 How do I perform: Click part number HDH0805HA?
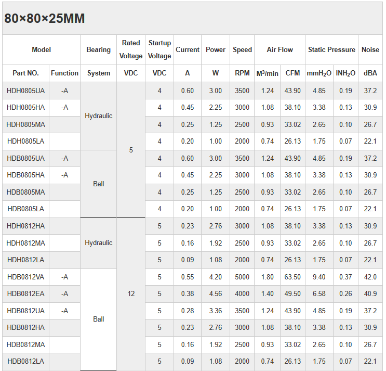26,107
